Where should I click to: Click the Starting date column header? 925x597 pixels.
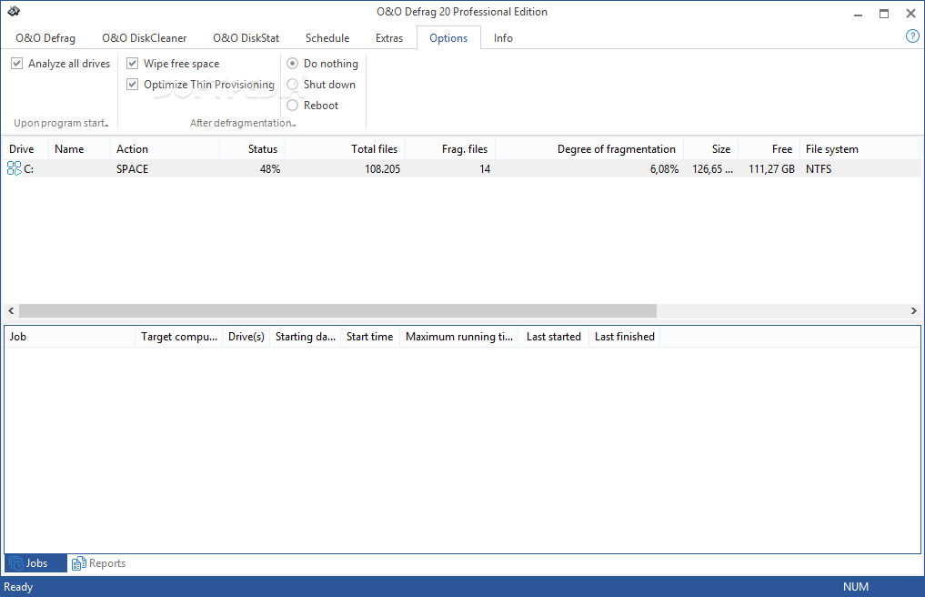305,337
